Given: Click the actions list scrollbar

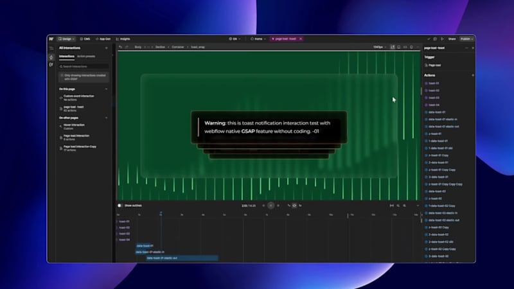Looking at the screenshot, I should (421, 91).
